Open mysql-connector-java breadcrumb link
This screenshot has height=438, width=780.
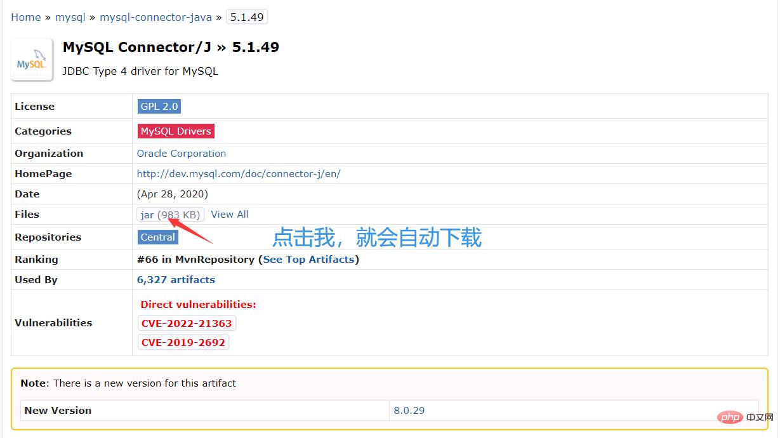(155, 17)
